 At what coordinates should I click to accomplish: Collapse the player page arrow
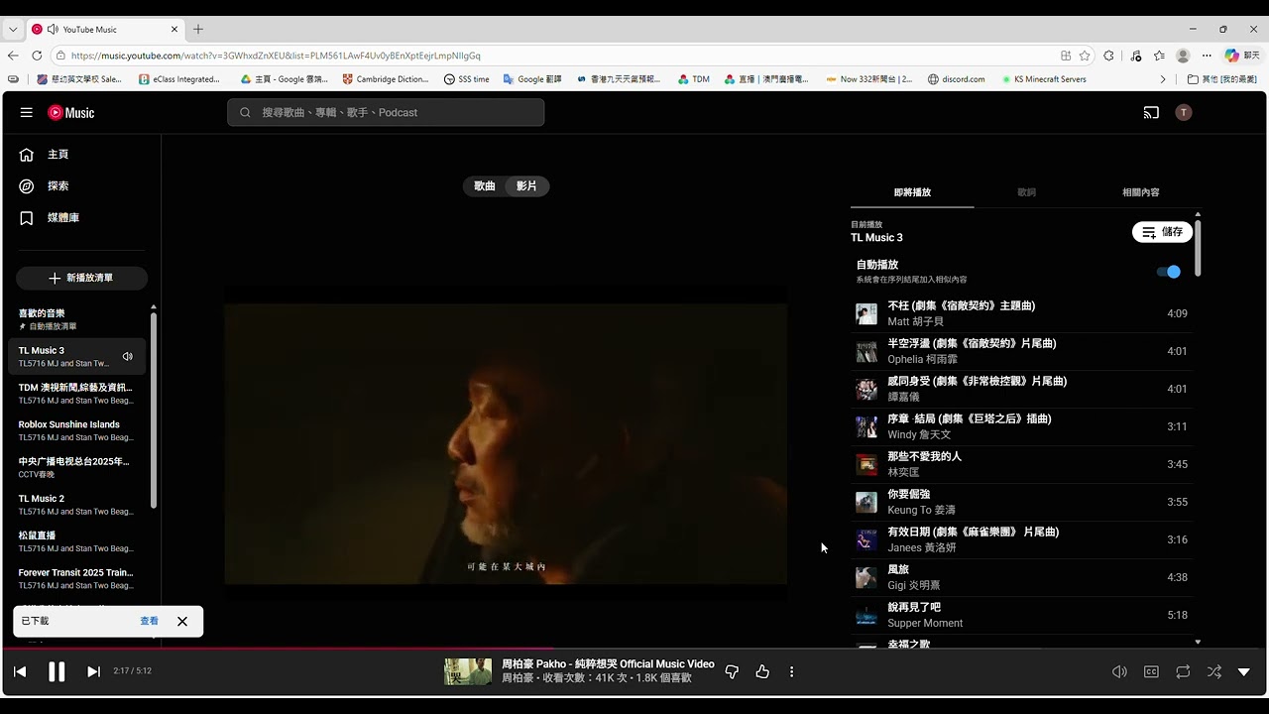(1244, 671)
